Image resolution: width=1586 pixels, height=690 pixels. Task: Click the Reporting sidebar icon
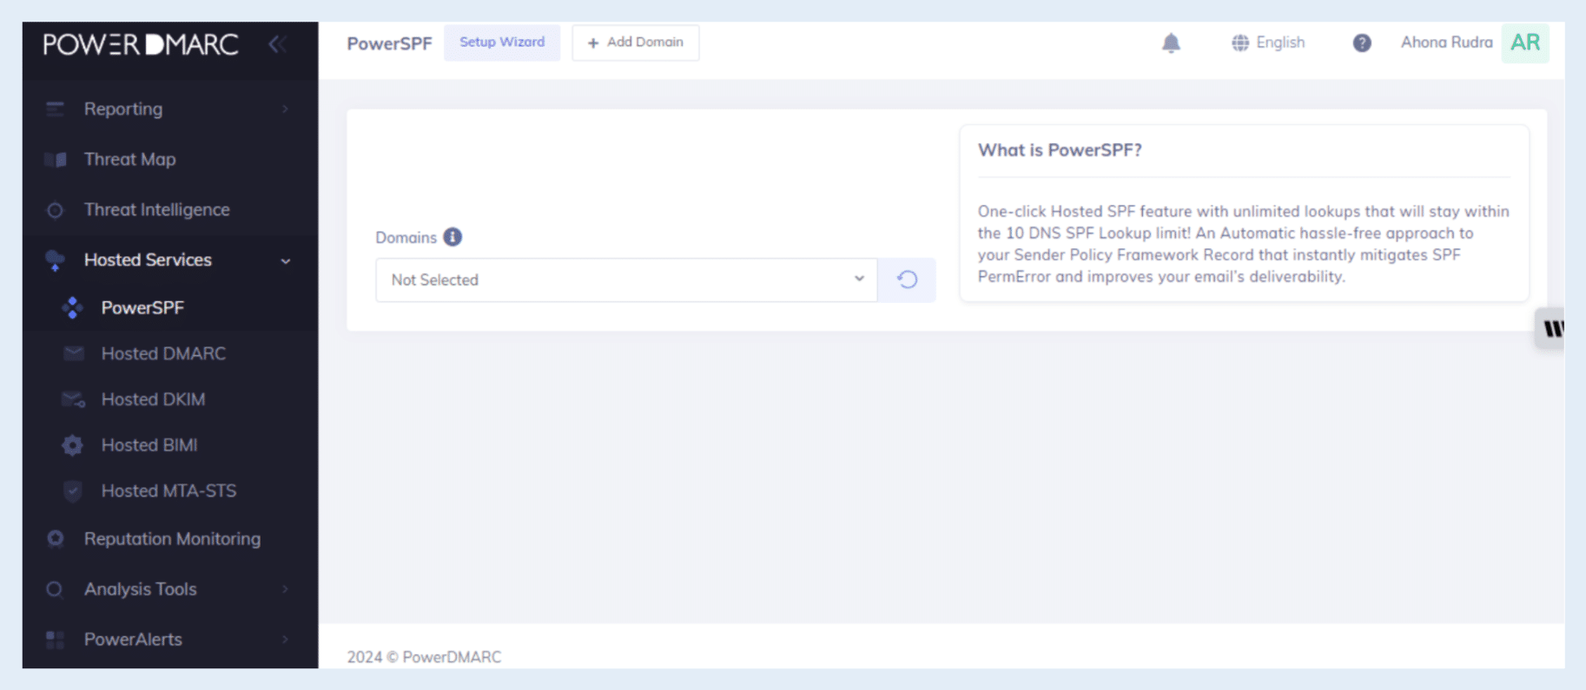click(x=55, y=109)
